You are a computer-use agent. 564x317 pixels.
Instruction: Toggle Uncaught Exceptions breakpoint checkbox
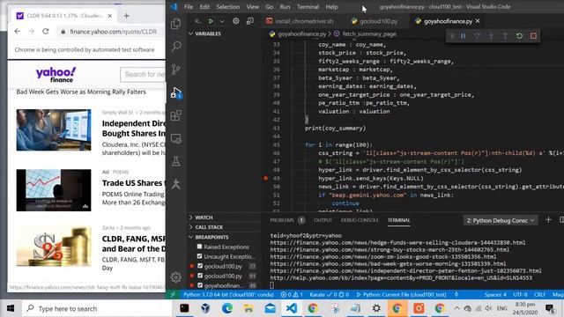coord(200,256)
